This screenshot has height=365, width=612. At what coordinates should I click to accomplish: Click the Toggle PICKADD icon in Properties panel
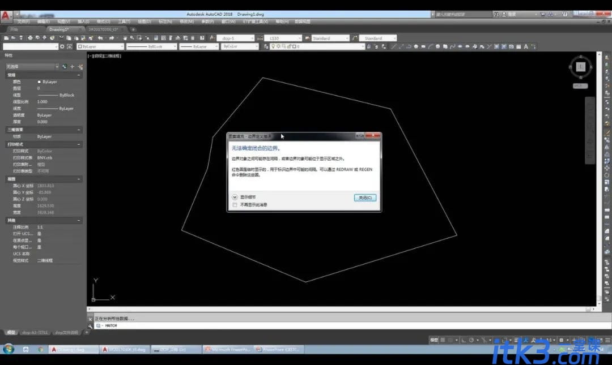[x=65, y=67]
